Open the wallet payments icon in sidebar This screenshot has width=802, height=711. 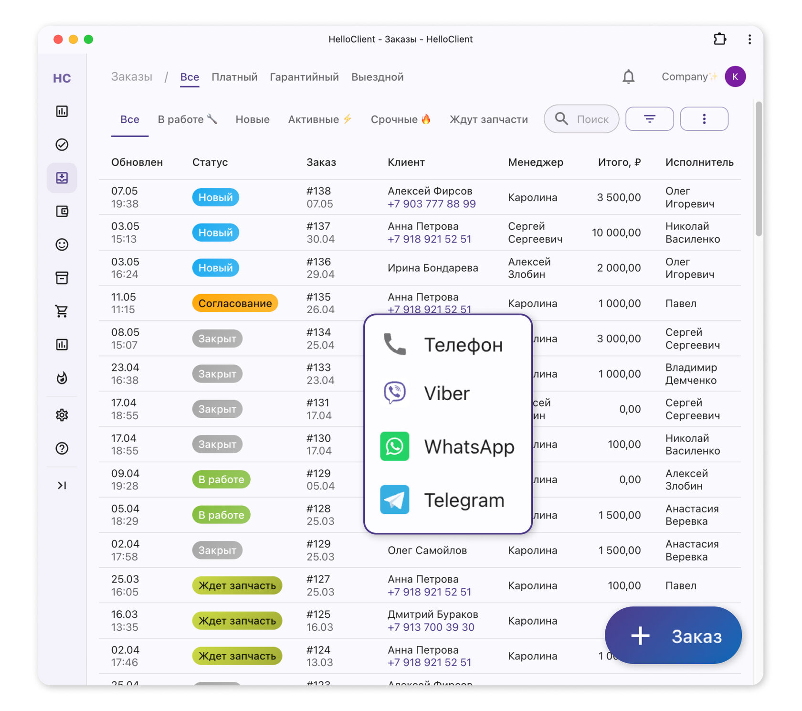(x=62, y=211)
